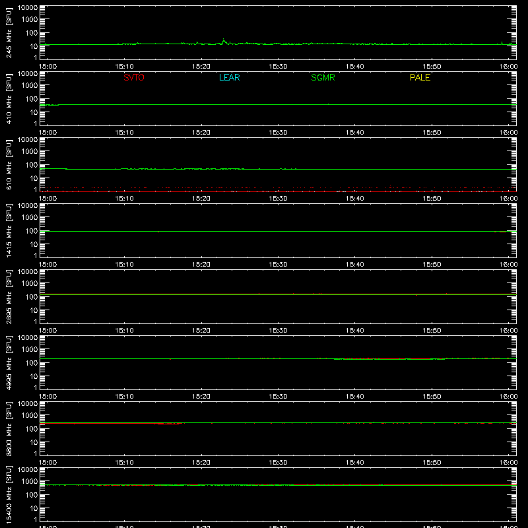Click the 10000 tick label on 245 MHz plot
528x528 pixels.
click(28, 8)
